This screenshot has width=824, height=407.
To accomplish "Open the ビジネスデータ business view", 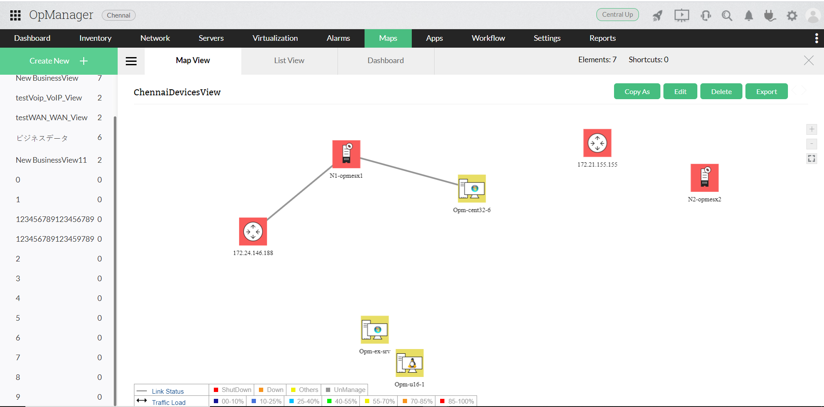I will pos(42,138).
